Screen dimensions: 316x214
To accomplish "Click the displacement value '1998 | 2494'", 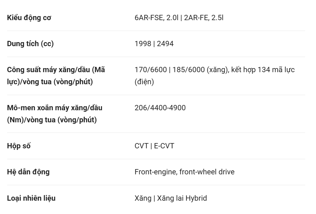I will click(x=154, y=44).
